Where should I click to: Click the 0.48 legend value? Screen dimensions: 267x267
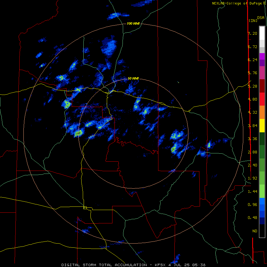(252, 218)
